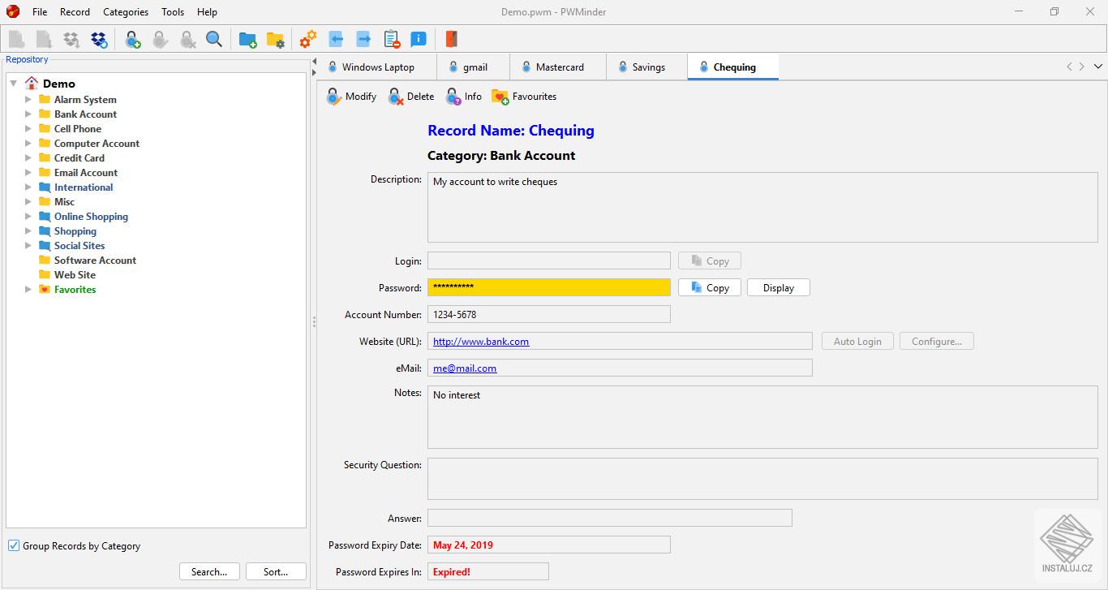Viewport: 1108px width, 590px height.
Task: Expand the Bank Account category
Action: [28, 114]
